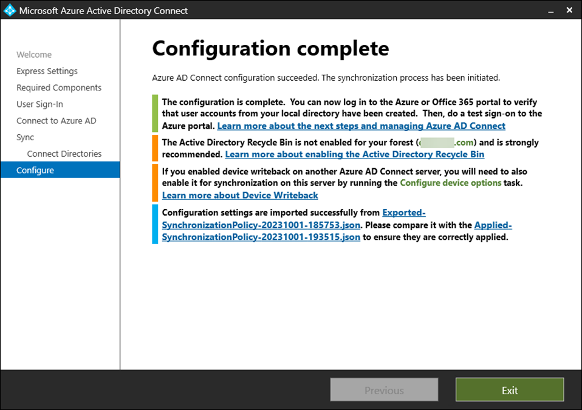The height and width of the screenshot is (410, 582).
Task: Follow the Active Directory Recycle Bin link
Action: tap(354, 154)
